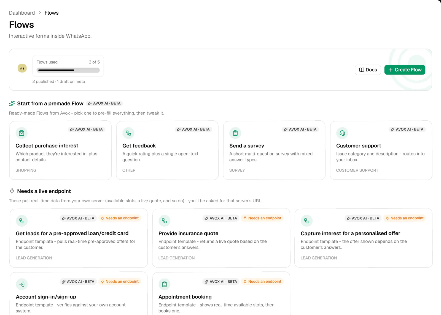Click the Flows breadcrumb item
The image size is (441, 315).
click(x=52, y=13)
